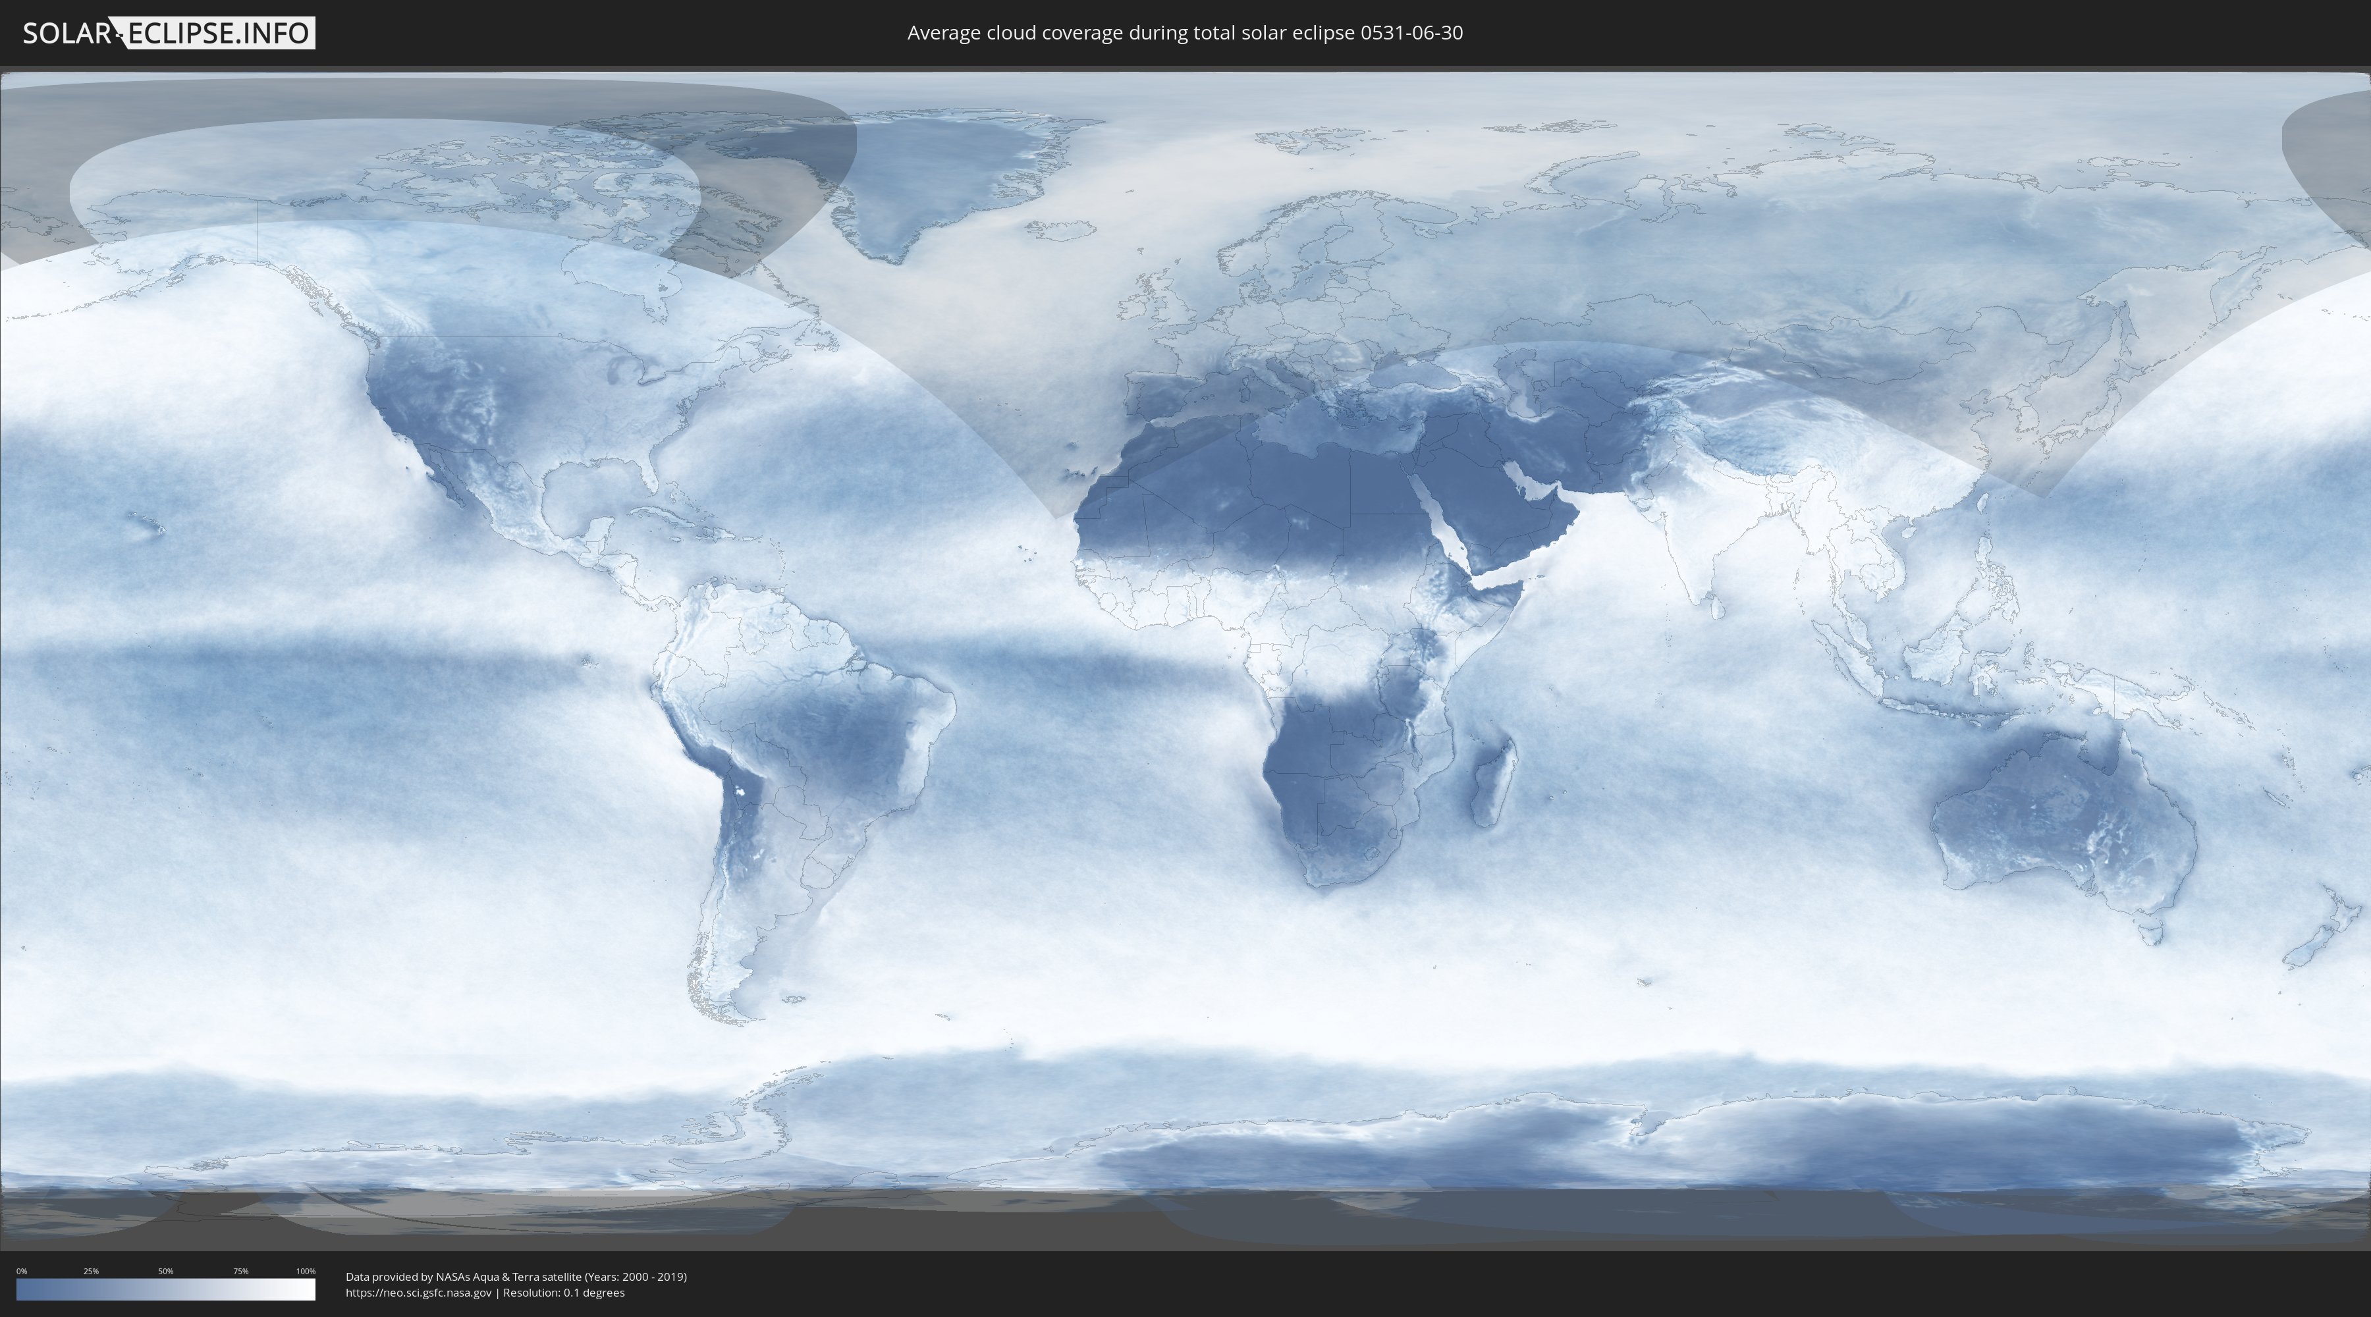Click the 0% legend label

[21, 1271]
